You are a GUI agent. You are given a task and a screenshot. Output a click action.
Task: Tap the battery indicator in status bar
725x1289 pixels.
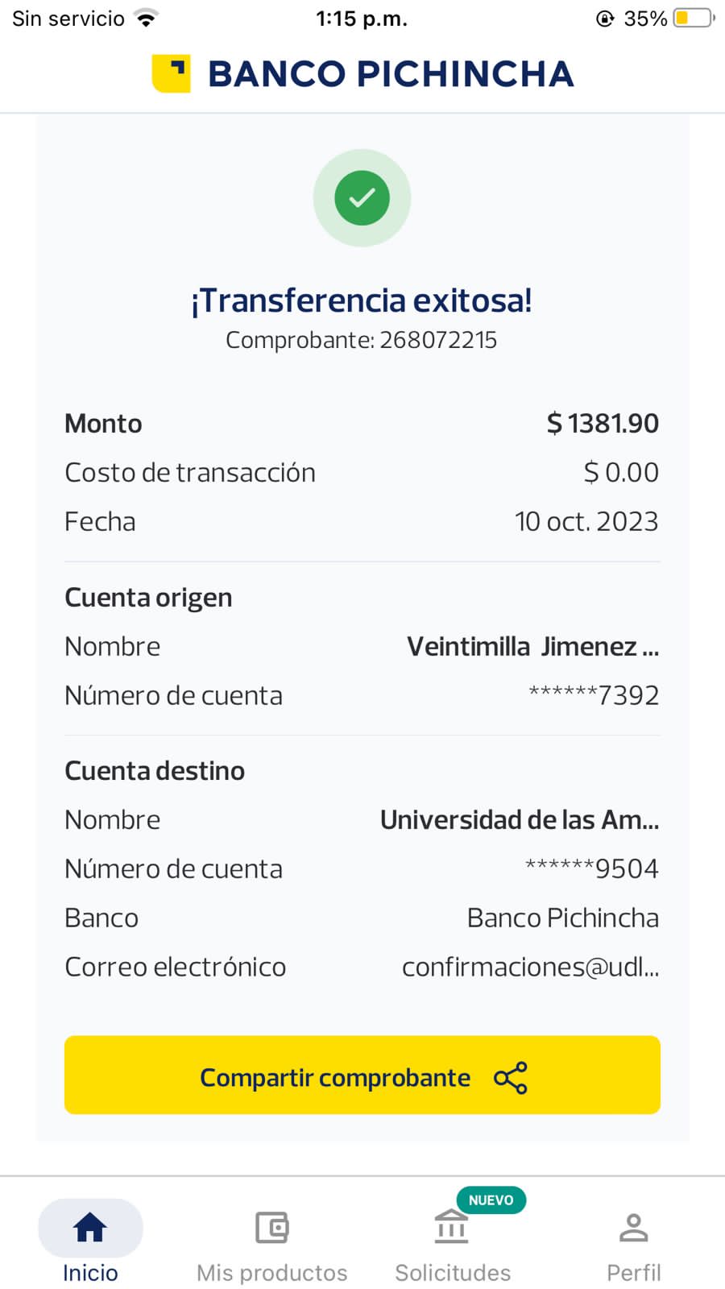(x=694, y=18)
